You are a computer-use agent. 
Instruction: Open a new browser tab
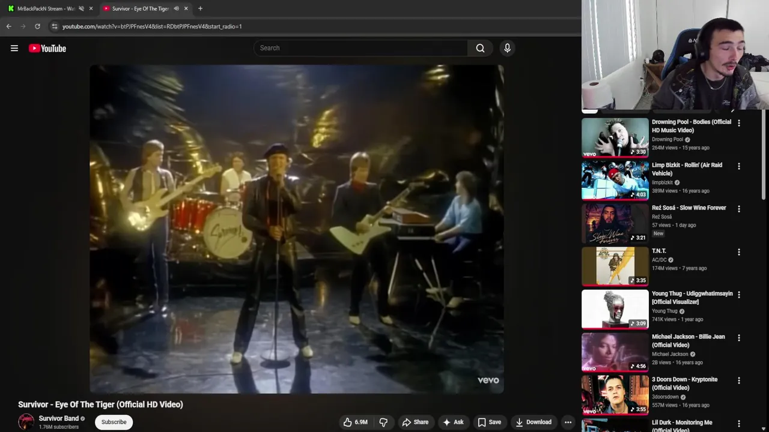coord(200,8)
